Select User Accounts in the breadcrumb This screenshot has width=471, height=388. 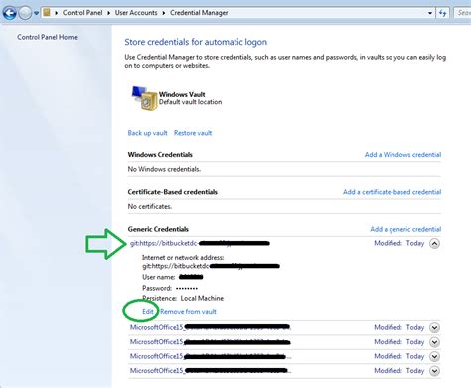tap(136, 13)
